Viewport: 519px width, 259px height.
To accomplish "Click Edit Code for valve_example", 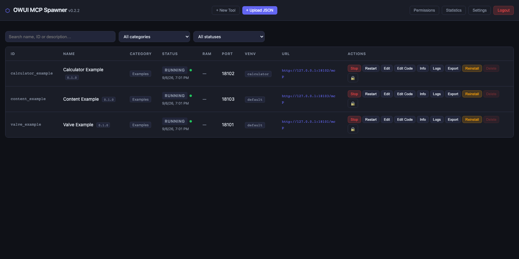I will 405,119.
